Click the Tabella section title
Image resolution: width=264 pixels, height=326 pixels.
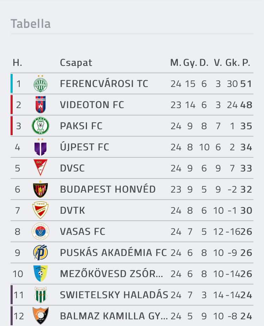point(31,24)
